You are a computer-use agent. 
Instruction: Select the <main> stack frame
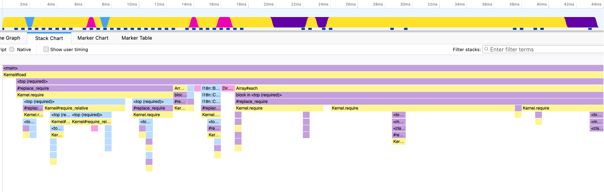coord(303,68)
